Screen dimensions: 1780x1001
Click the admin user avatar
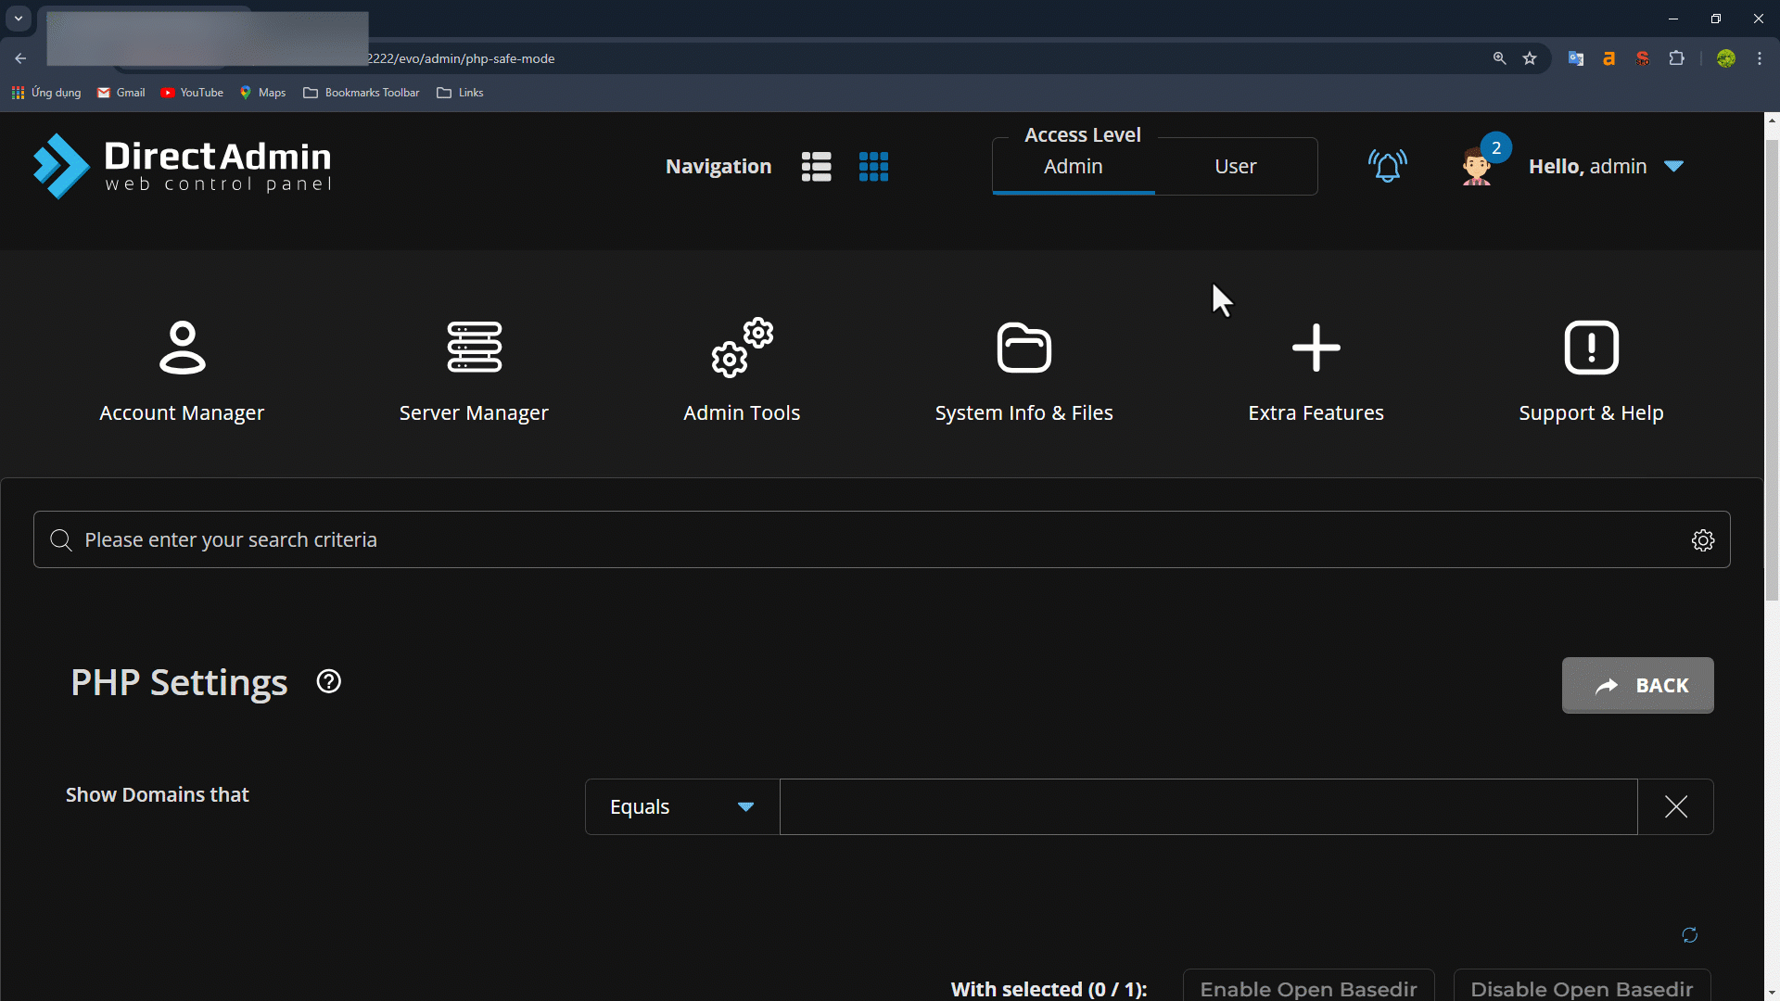(1476, 167)
